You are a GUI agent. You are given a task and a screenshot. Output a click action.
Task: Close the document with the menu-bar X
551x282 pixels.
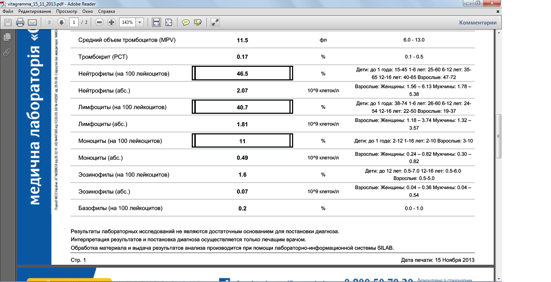click(x=498, y=11)
